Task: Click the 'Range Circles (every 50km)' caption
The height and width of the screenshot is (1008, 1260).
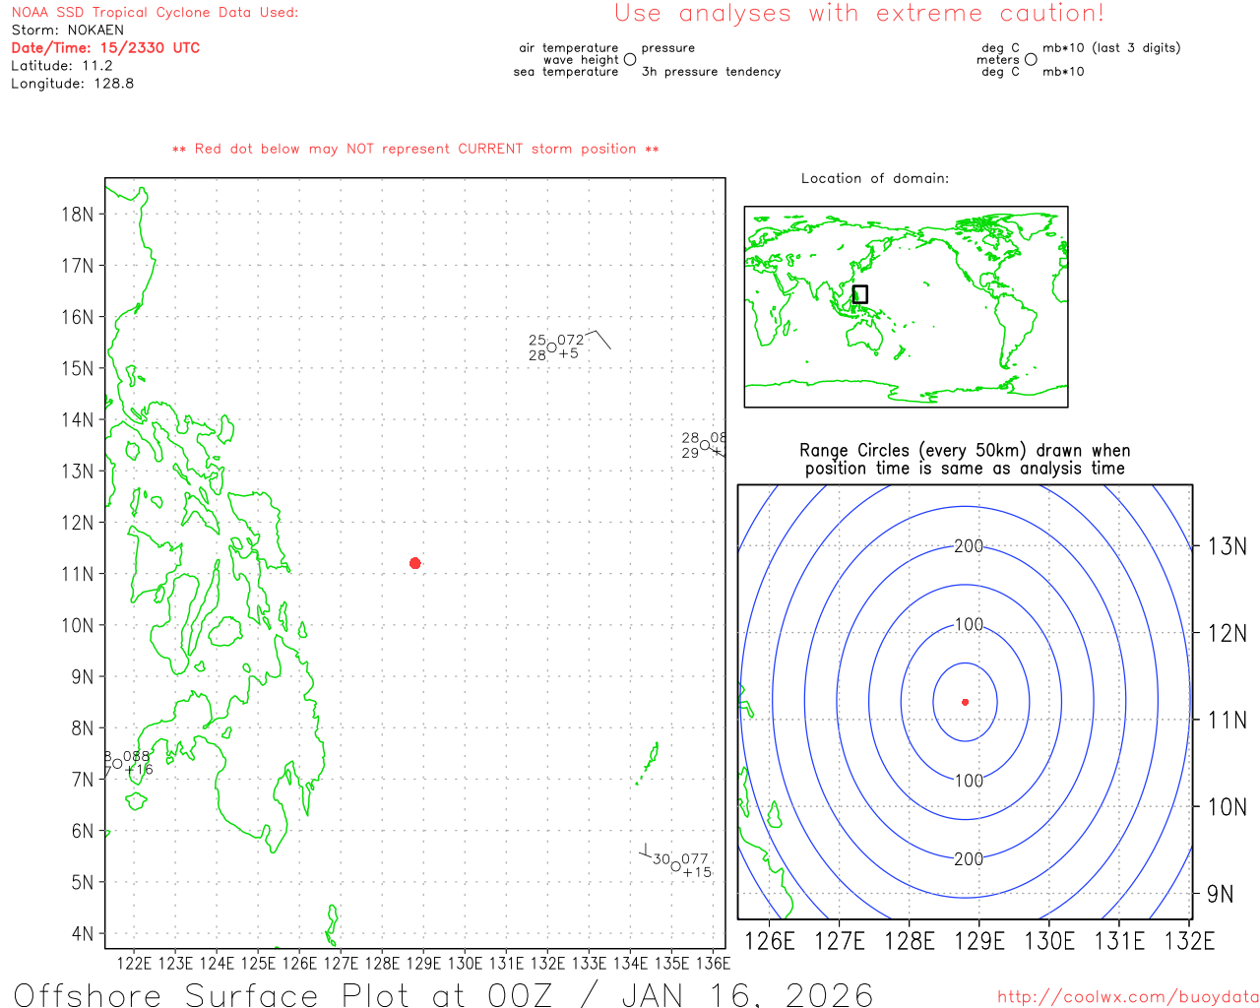Action: pos(965,460)
